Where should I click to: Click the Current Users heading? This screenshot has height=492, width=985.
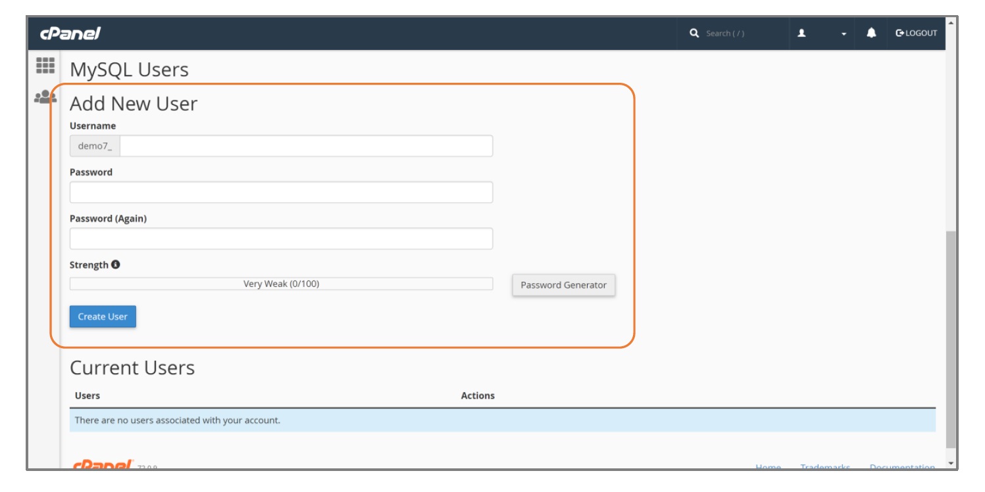(x=132, y=368)
